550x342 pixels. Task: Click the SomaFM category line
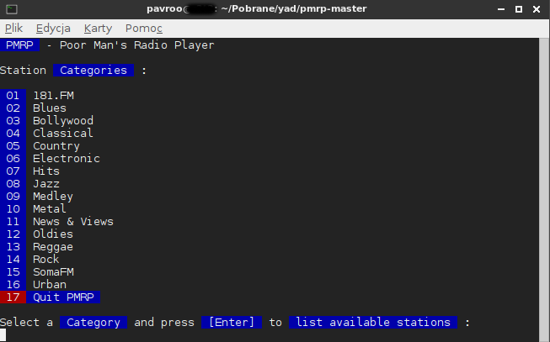tap(52, 272)
